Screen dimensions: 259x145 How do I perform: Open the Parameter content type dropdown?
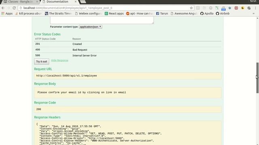pos(91,27)
